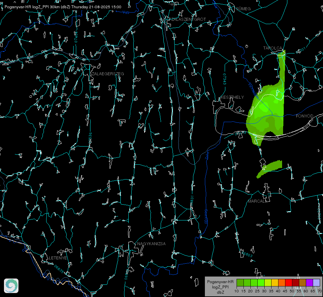Image resolution: width=323 pixels, height=297 pixels.
Task: Click the KESZTHELY town label
Action: tap(232, 97)
